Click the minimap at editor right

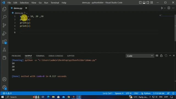[167, 16]
